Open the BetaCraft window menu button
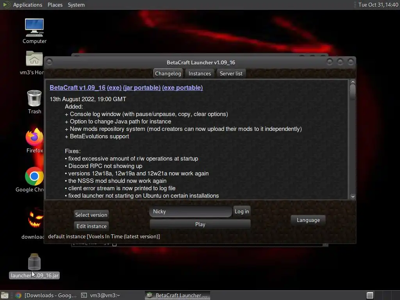 pyautogui.click(x=49, y=62)
